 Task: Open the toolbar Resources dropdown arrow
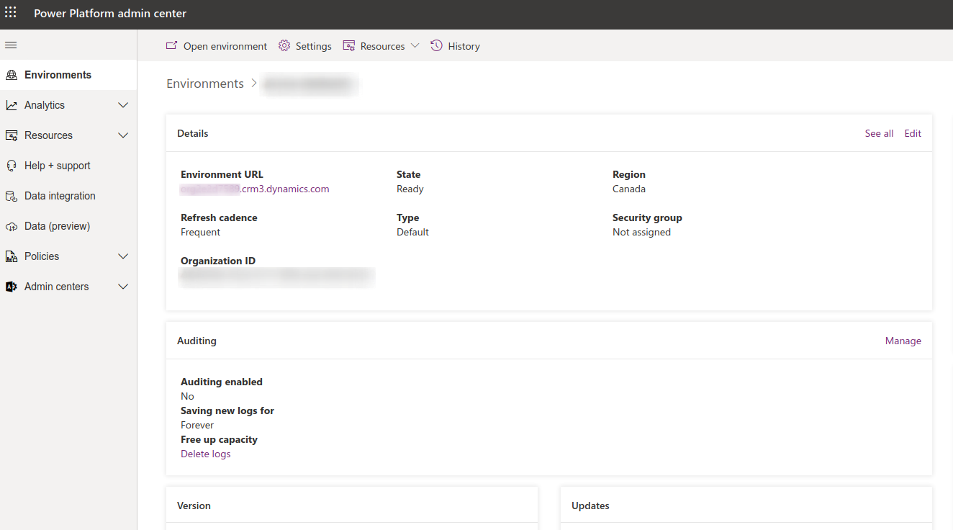coord(415,46)
